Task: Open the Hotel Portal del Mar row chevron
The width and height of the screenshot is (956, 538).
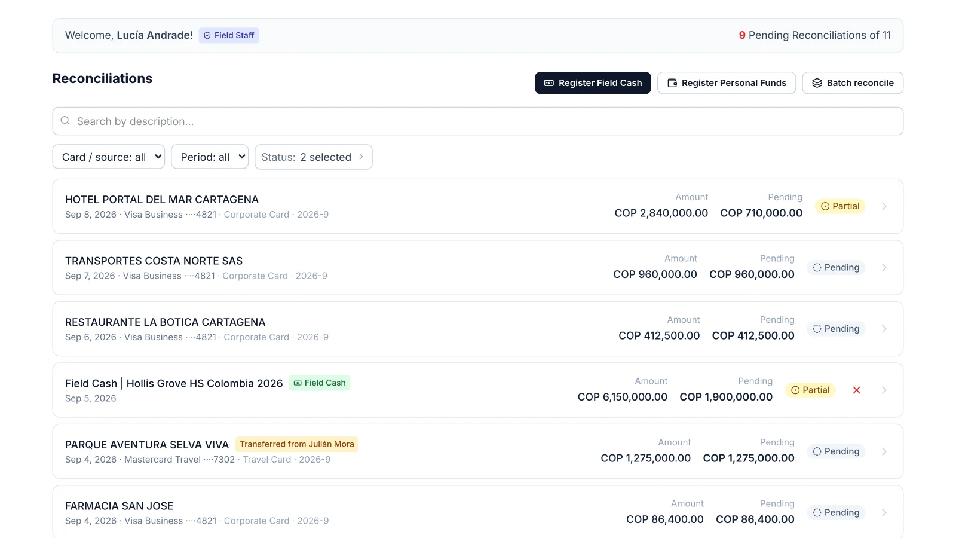Action: 884,206
